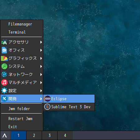Switch to workspace 3 in taskbar
This screenshot has height=140, width=140.
pyautogui.click(x=49, y=135)
